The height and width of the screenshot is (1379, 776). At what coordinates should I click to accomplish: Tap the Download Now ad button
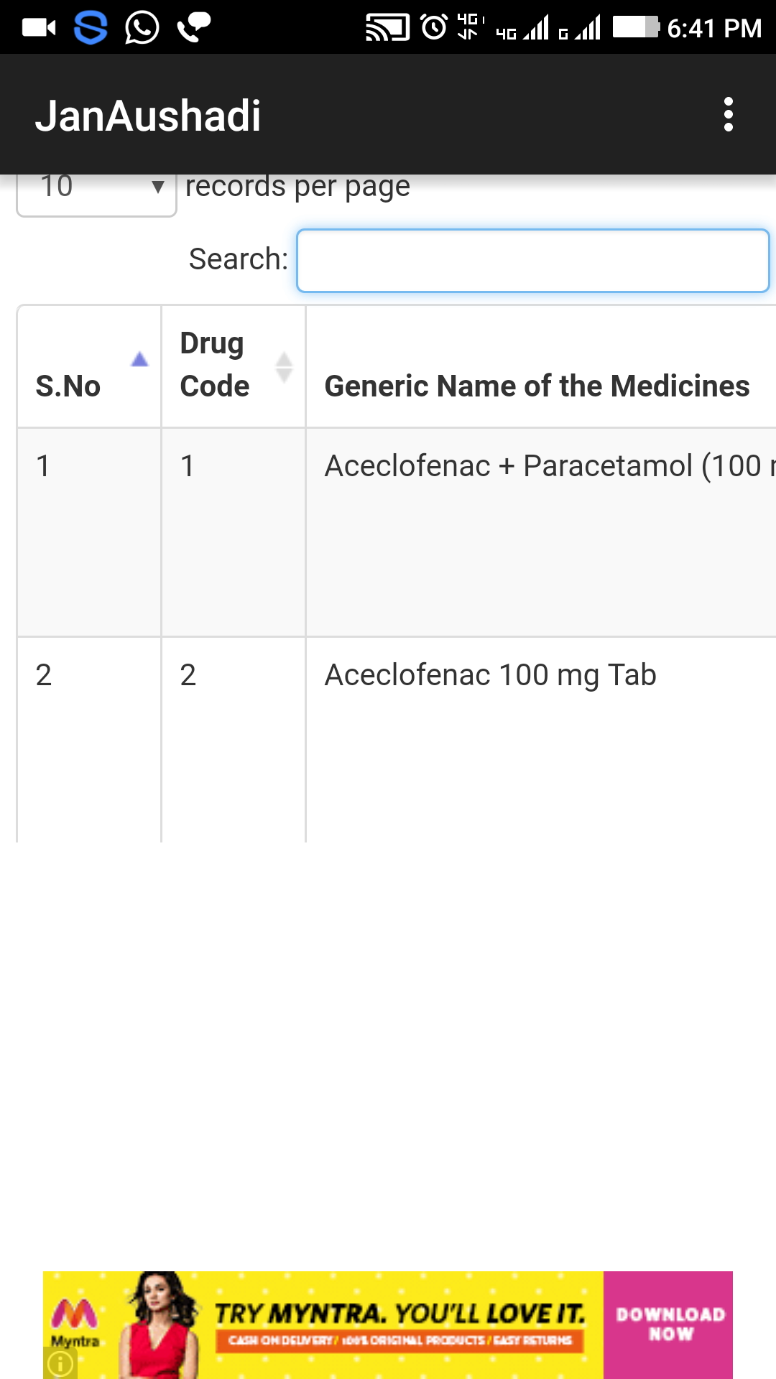[x=668, y=1324]
